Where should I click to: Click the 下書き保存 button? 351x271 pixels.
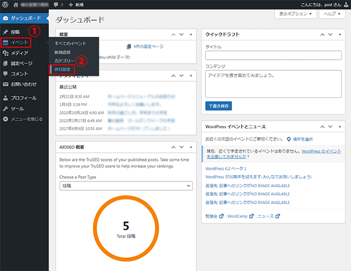pyautogui.click(x=218, y=106)
